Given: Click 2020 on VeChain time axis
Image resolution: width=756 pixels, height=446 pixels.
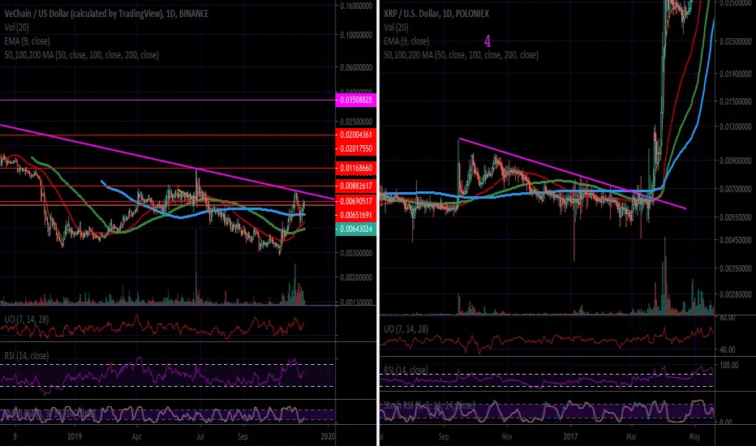Looking at the screenshot, I should [x=328, y=436].
